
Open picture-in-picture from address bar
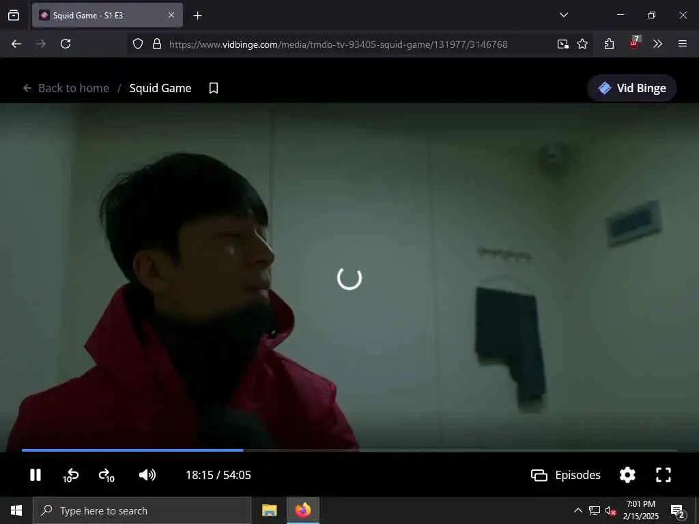562,44
